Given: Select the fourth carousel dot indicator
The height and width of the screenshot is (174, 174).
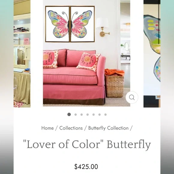Looking at the screenshot, I should 88,115.
